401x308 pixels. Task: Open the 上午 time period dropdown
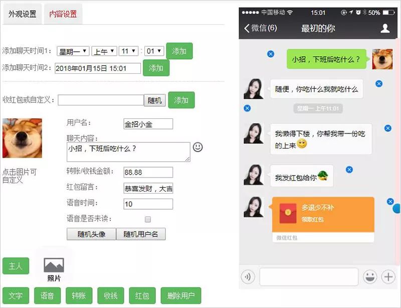tap(104, 50)
